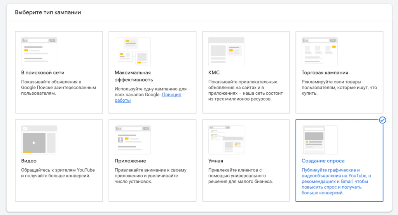
Task: Click the Видео play button illustration
Action: pyautogui.click(x=34, y=143)
